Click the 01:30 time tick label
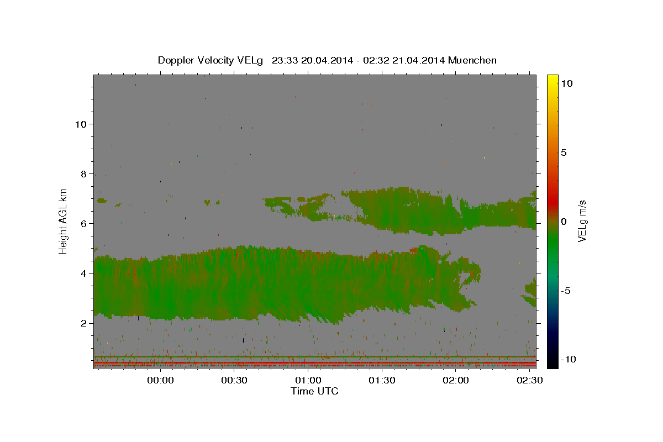The height and width of the screenshot is (442, 663). 382,381
